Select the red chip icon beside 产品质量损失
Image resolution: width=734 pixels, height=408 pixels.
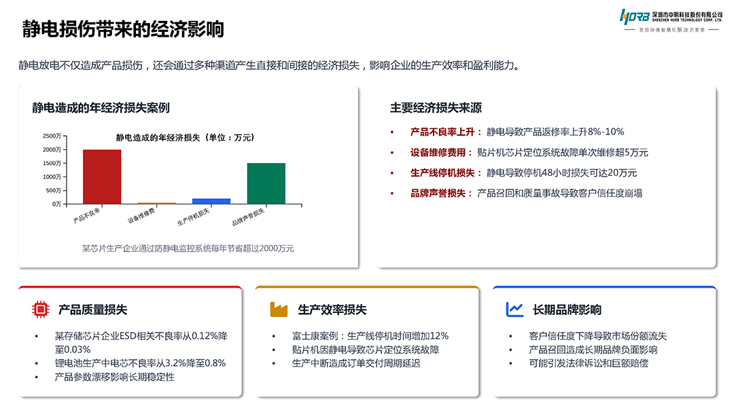tap(41, 310)
